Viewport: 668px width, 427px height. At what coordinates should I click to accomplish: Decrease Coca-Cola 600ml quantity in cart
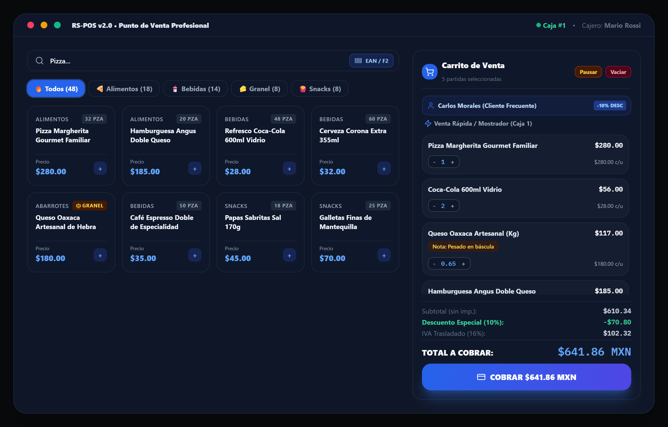tap(434, 206)
